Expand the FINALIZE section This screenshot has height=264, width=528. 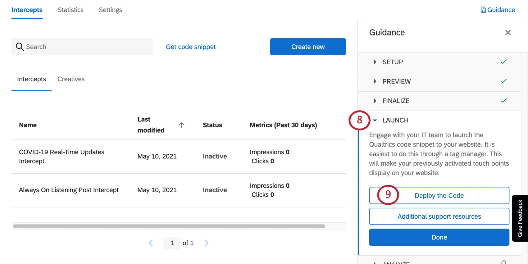[x=375, y=101]
